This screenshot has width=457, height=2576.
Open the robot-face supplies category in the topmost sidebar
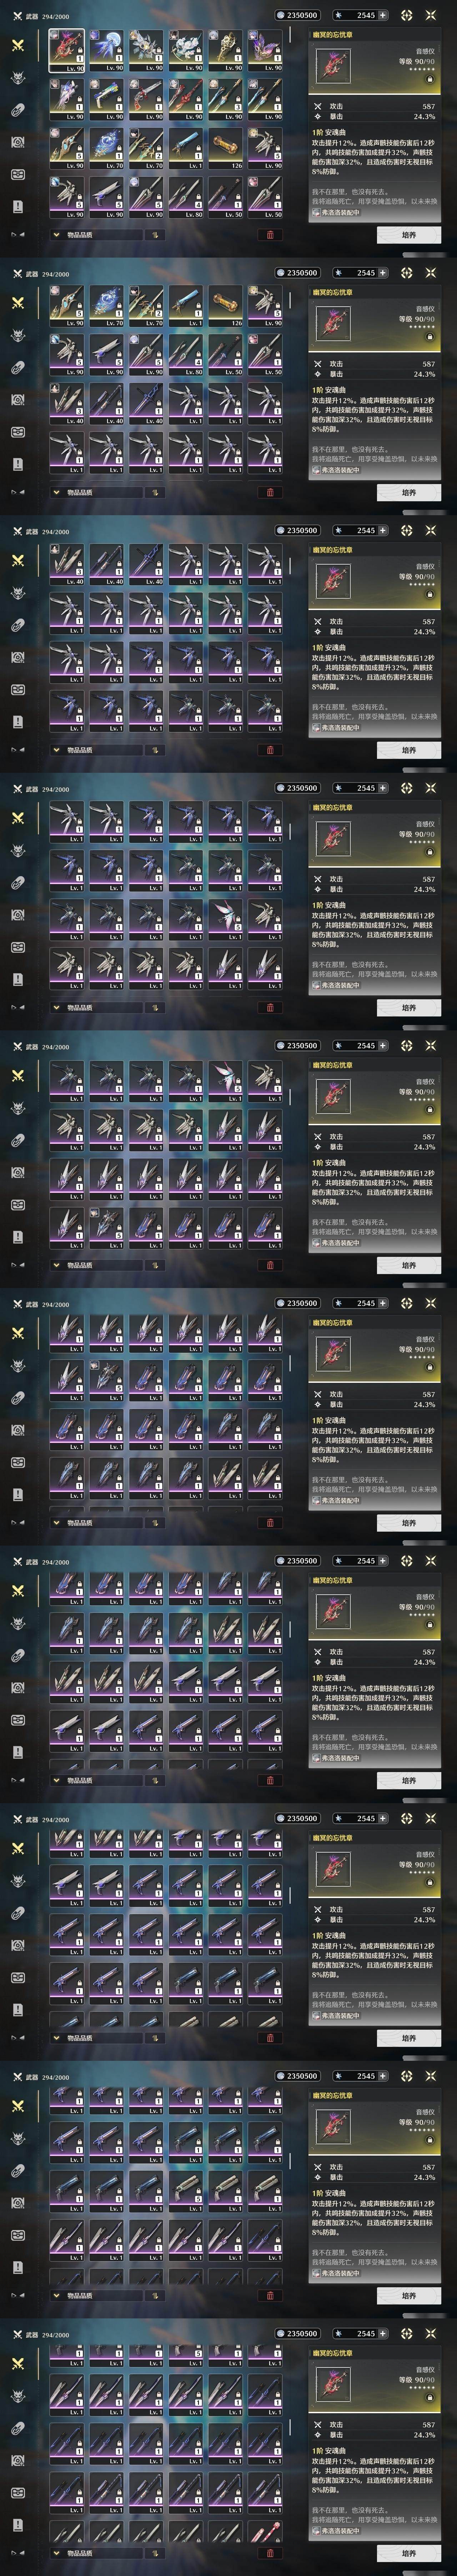point(18,174)
